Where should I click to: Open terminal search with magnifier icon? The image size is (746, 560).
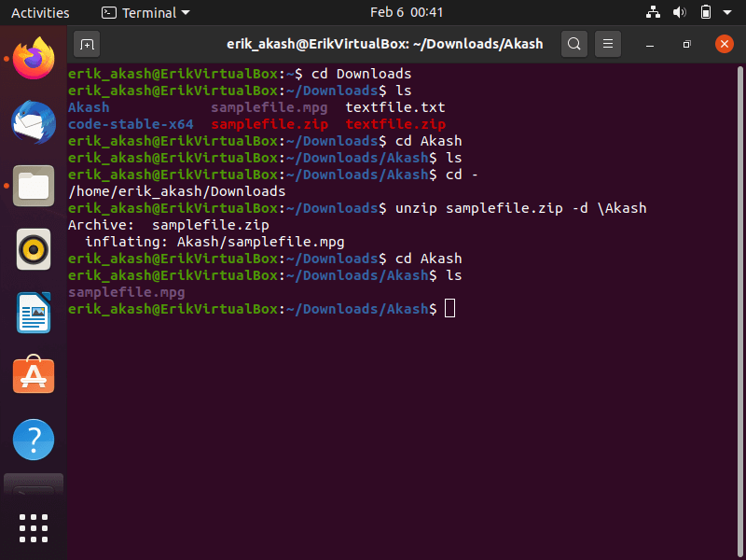574,44
